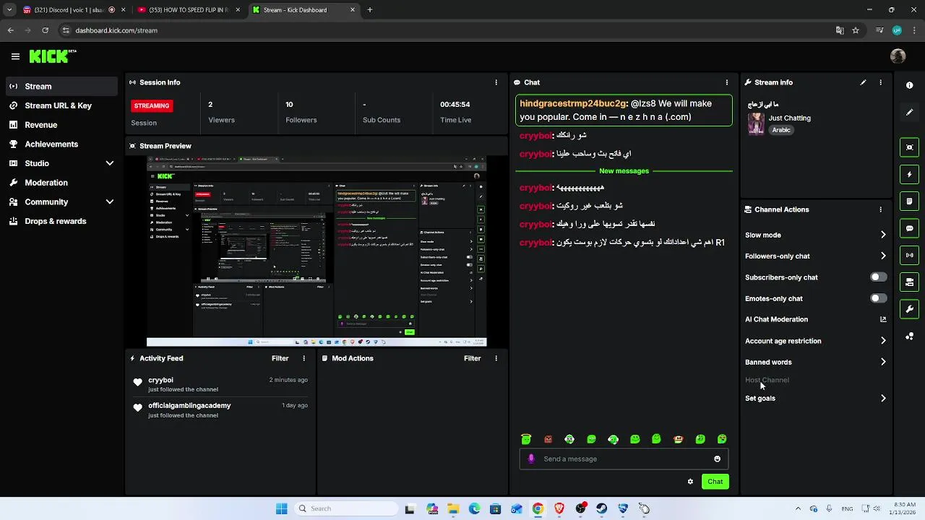925x520 pixels.
Task: Click the broadcast signal widget icon
Action: coord(910,255)
